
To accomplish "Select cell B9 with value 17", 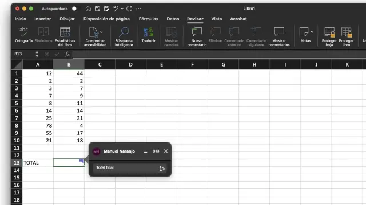I will coord(69,133).
